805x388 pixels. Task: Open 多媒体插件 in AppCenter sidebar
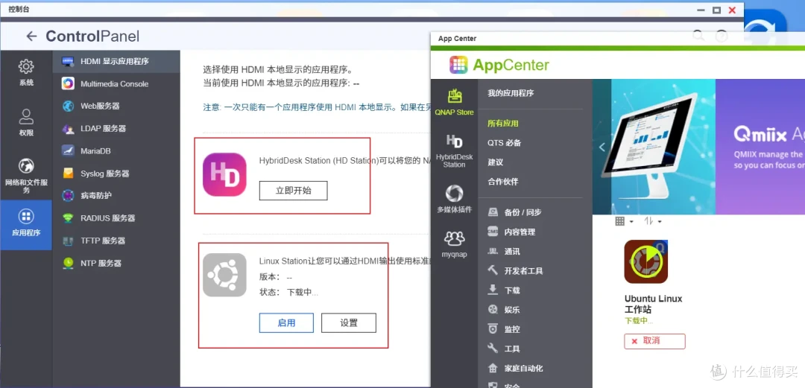coord(455,199)
